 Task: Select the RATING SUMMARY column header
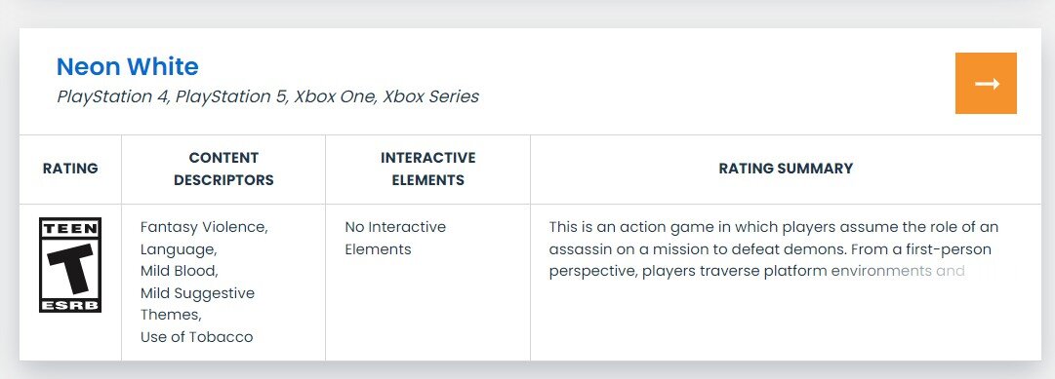point(786,169)
